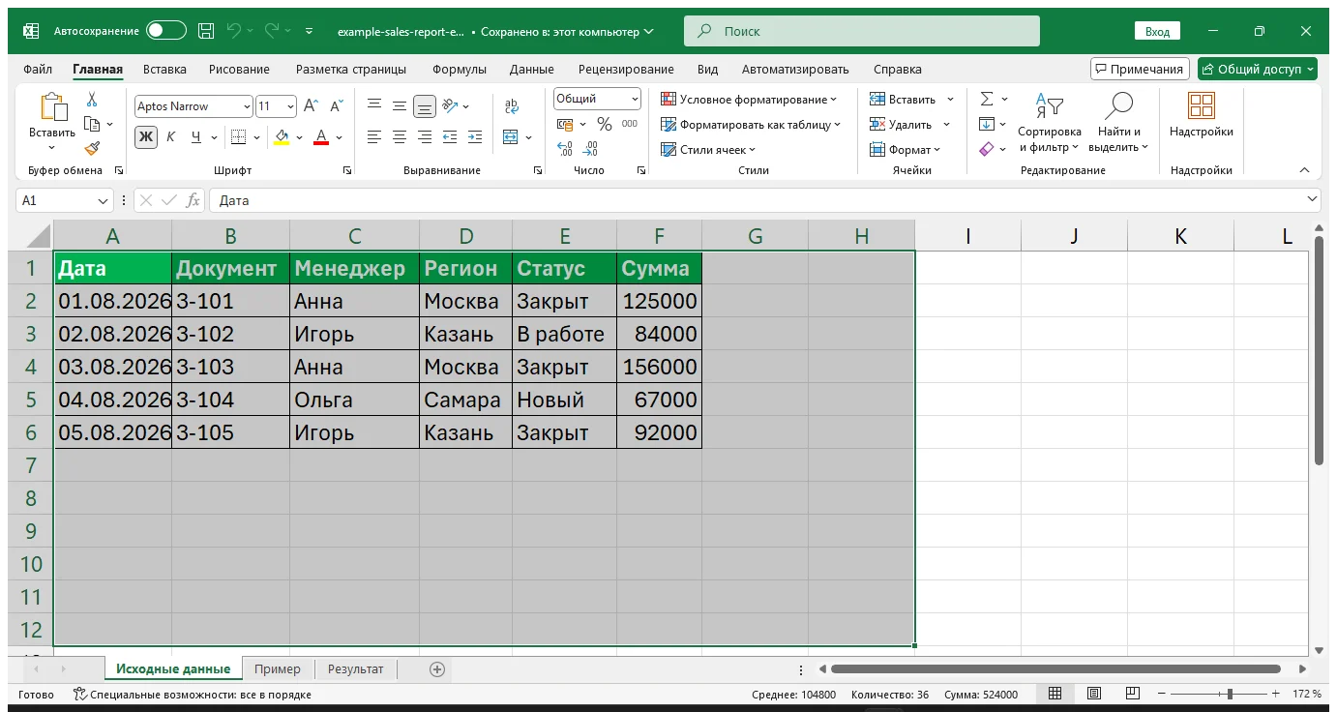Apply thousands separator 000 format
The image size is (1337, 712).
(630, 124)
